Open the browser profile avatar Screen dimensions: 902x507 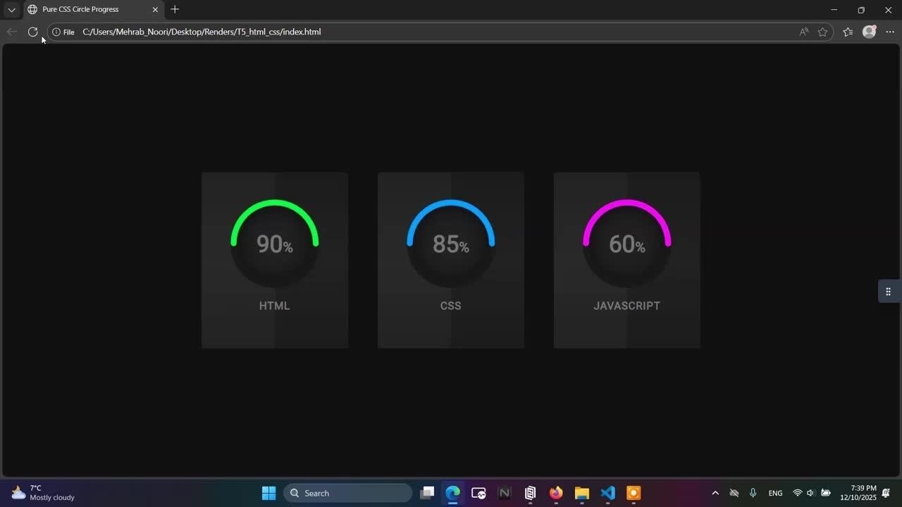[x=869, y=32]
